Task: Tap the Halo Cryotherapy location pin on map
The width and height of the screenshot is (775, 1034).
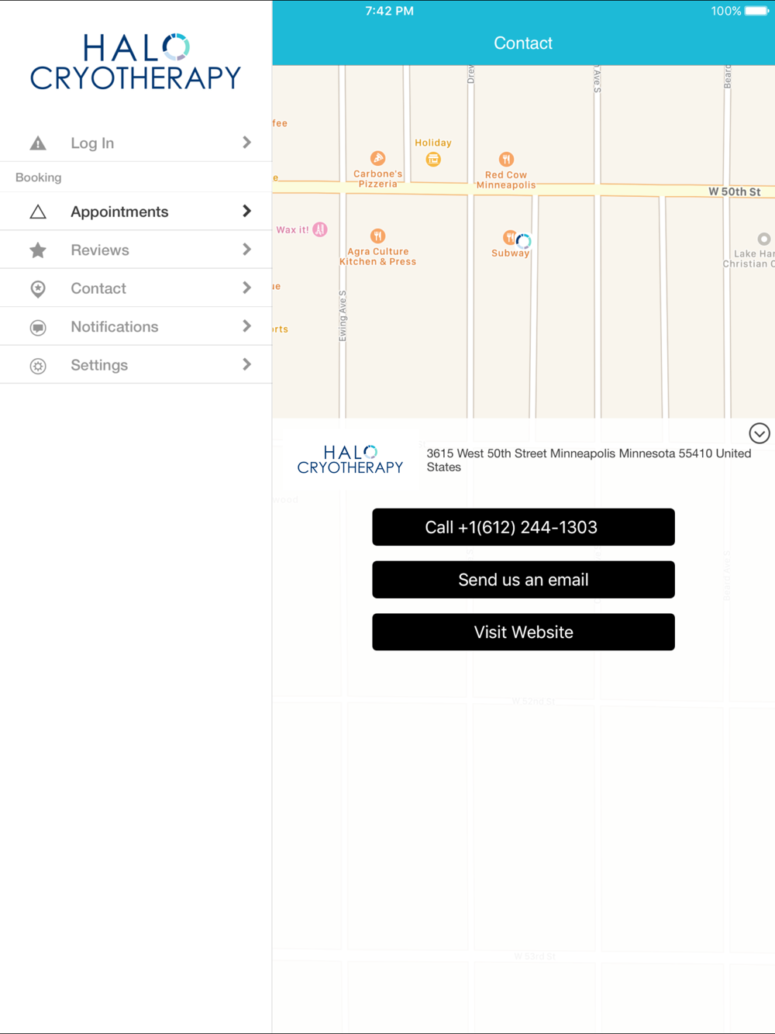Action: click(x=524, y=241)
